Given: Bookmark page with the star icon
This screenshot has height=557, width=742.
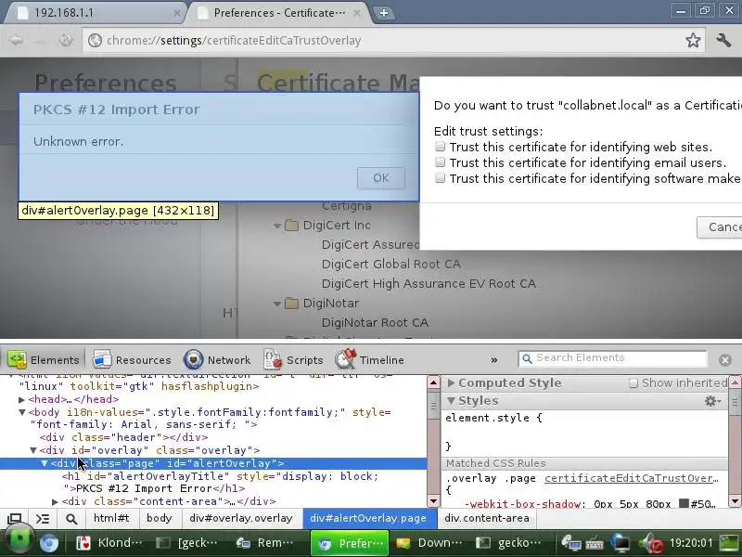Looking at the screenshot, I should pos(693,40).
